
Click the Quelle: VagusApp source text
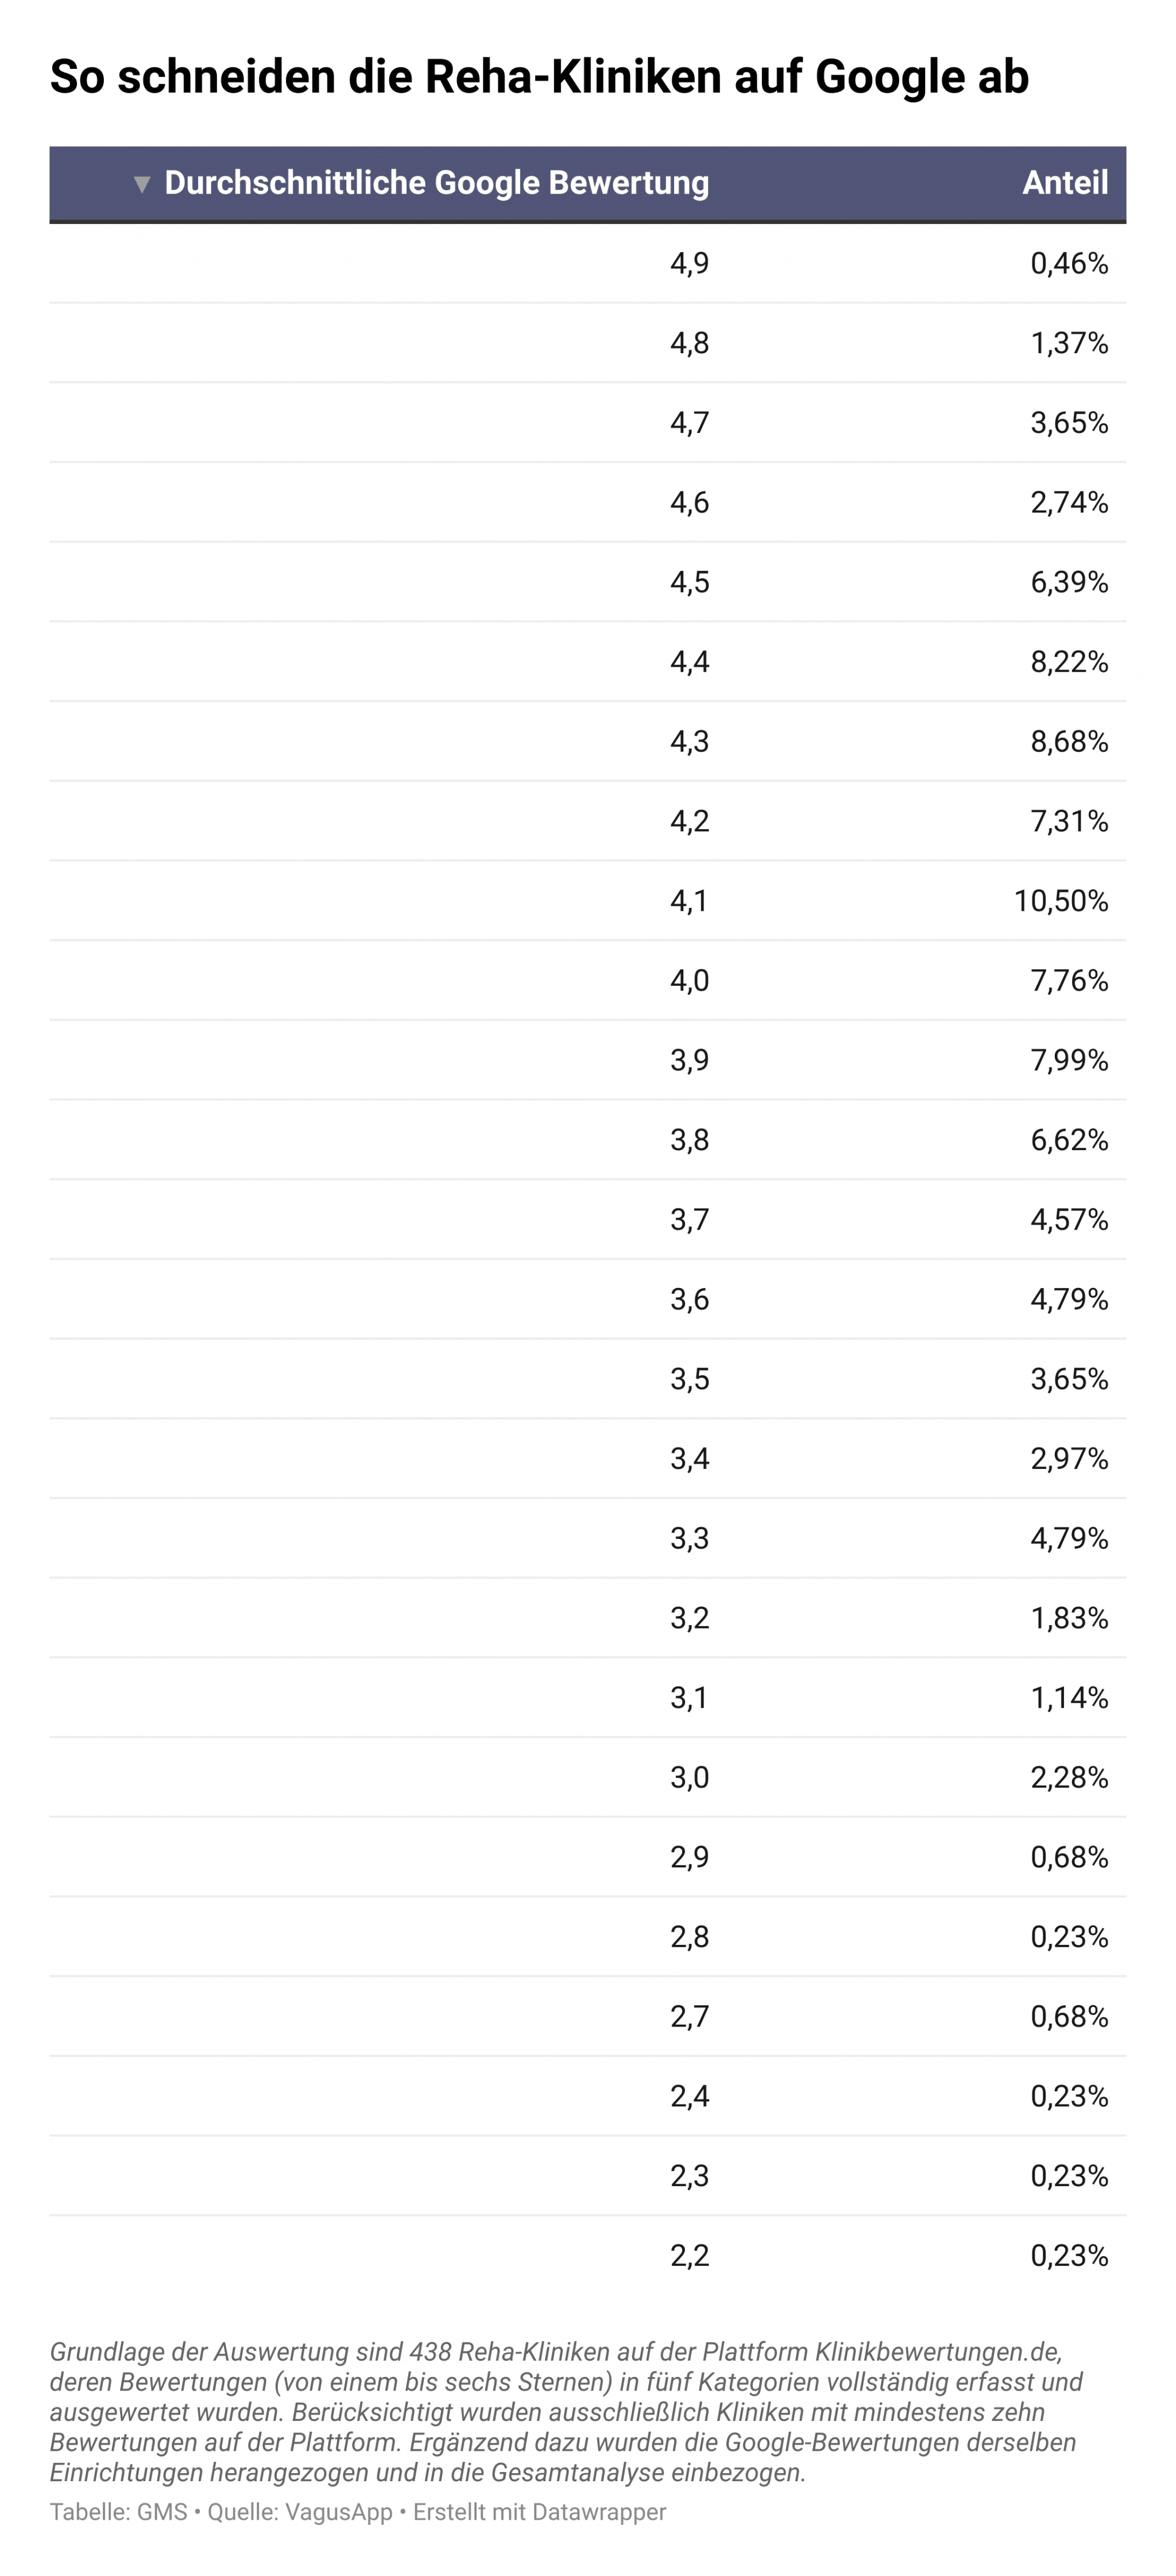click(300, 2512)
